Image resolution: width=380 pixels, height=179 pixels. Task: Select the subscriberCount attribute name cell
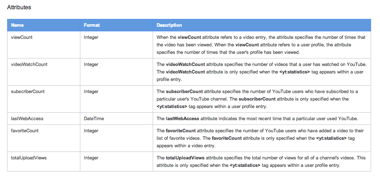tap(44, 99)
